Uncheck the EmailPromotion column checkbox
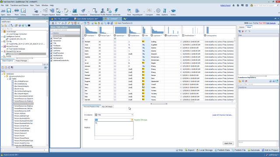Screen dimensions: 280x157 [52, 53]
